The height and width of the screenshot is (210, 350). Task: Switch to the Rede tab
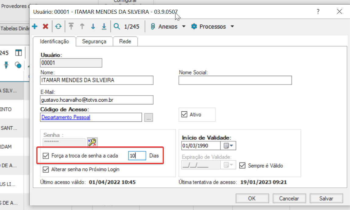[125, 41]
